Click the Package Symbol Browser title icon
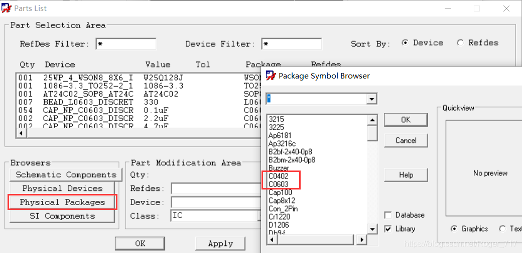The width and height of the screenshot is (522, 253). coord(271,76)
